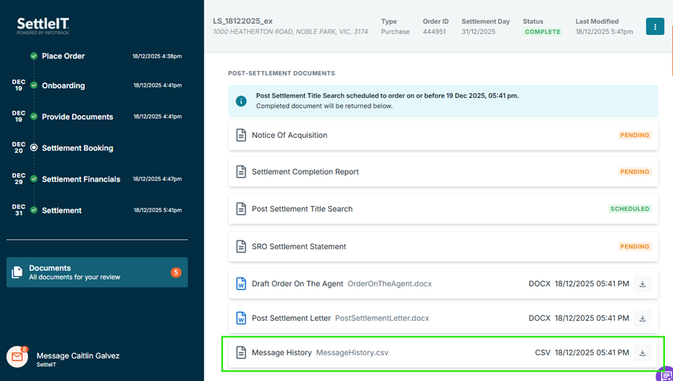Click the Place Order green checkmark
This screenshot has height=381, width=673.
click(x=34, y=56)
